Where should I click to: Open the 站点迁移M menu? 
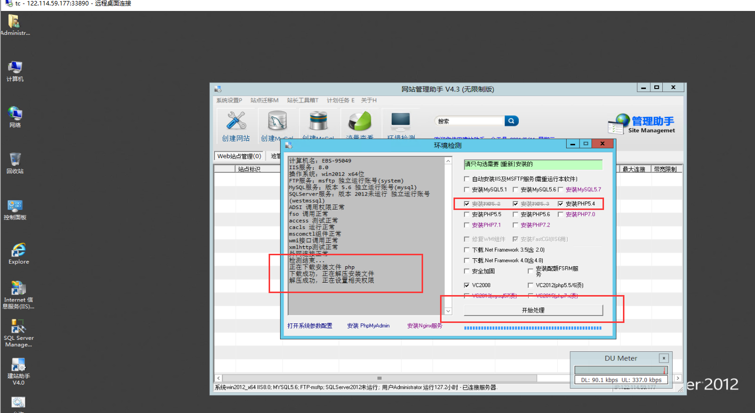coord(265,101)
